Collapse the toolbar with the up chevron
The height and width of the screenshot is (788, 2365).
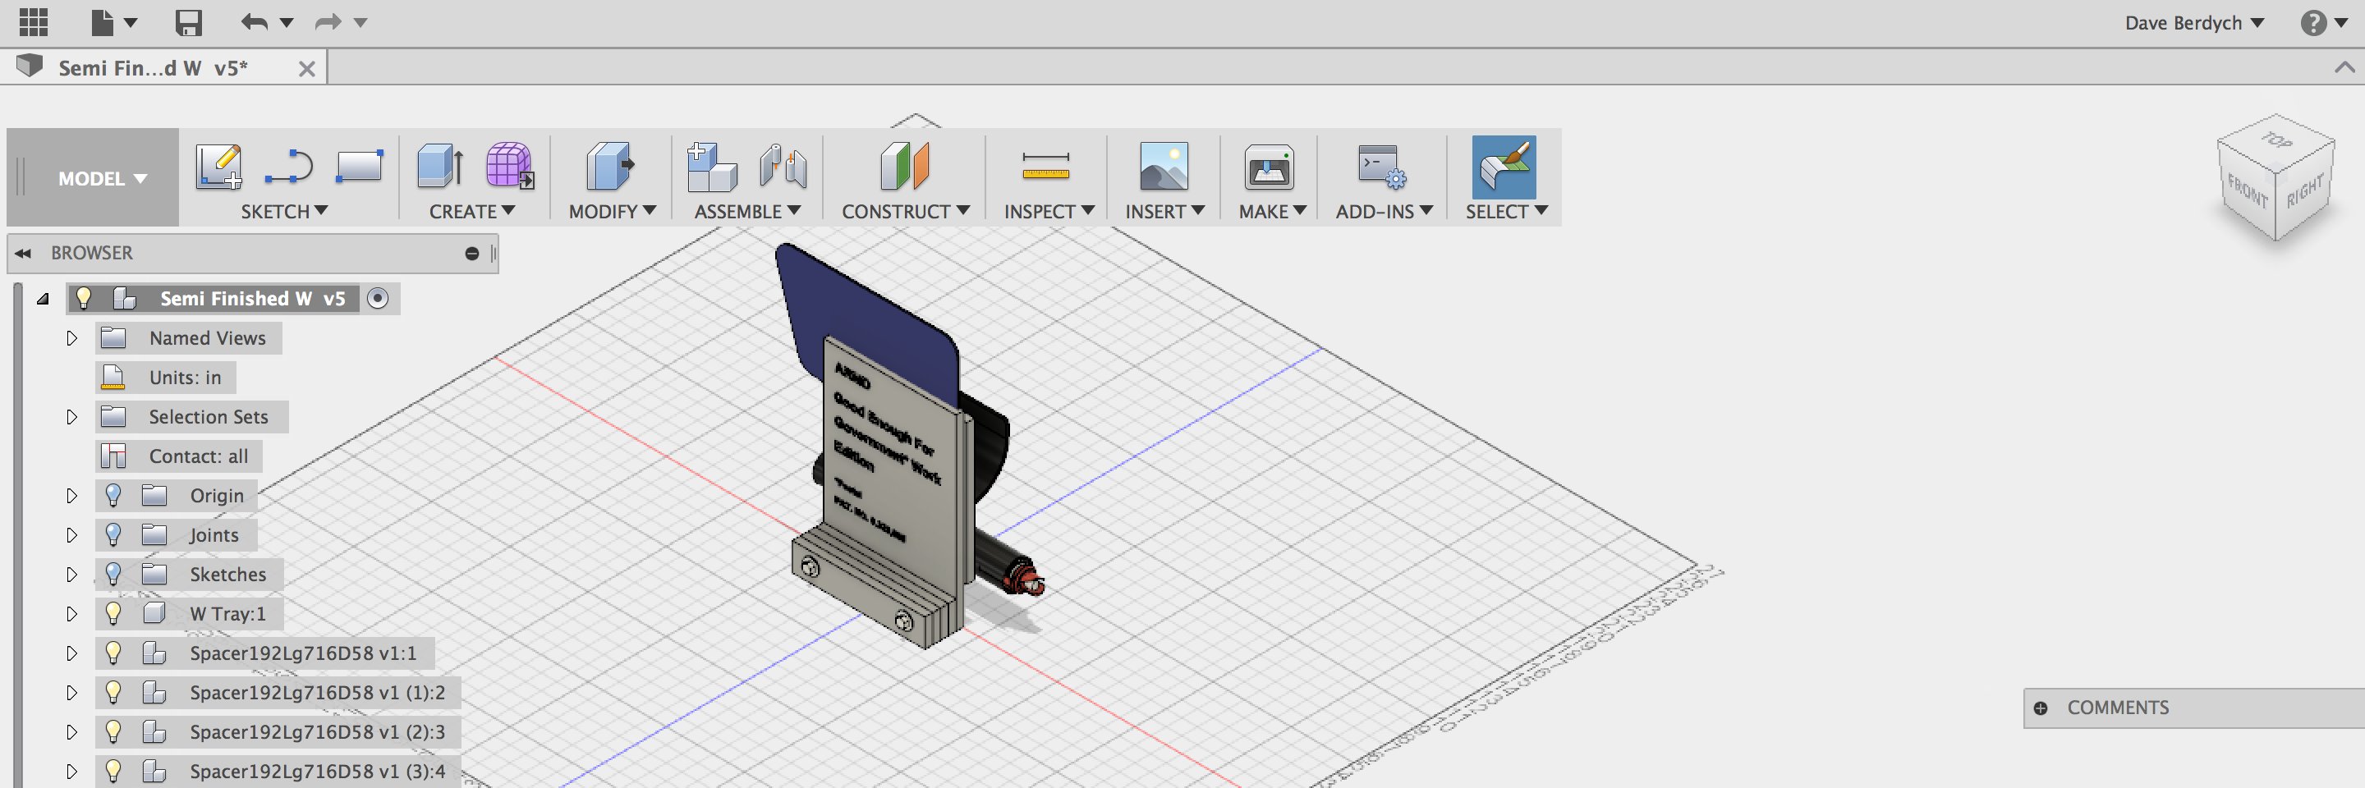[x=2344, y=67]
